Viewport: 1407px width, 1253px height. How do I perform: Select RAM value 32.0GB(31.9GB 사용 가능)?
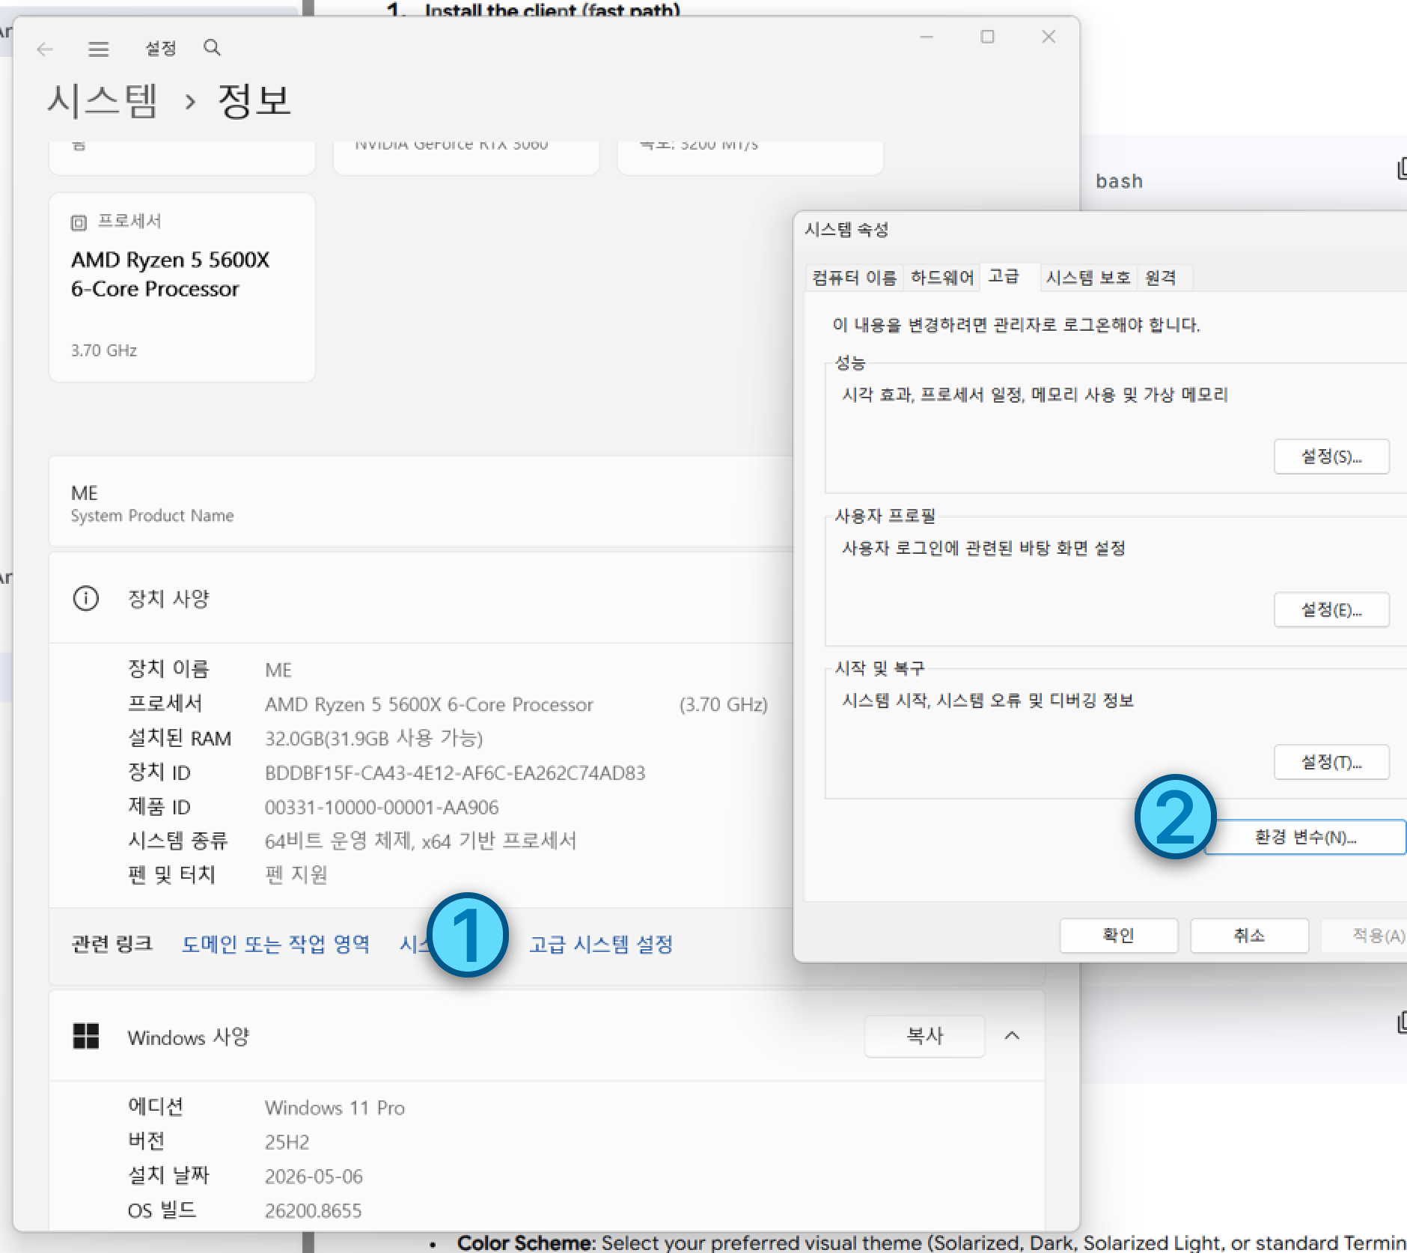373,739
